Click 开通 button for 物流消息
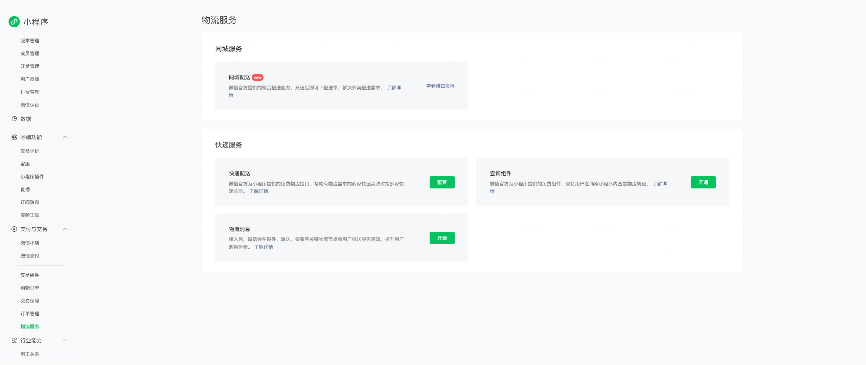This screenshot has width=866, height=365. [442, 238]
